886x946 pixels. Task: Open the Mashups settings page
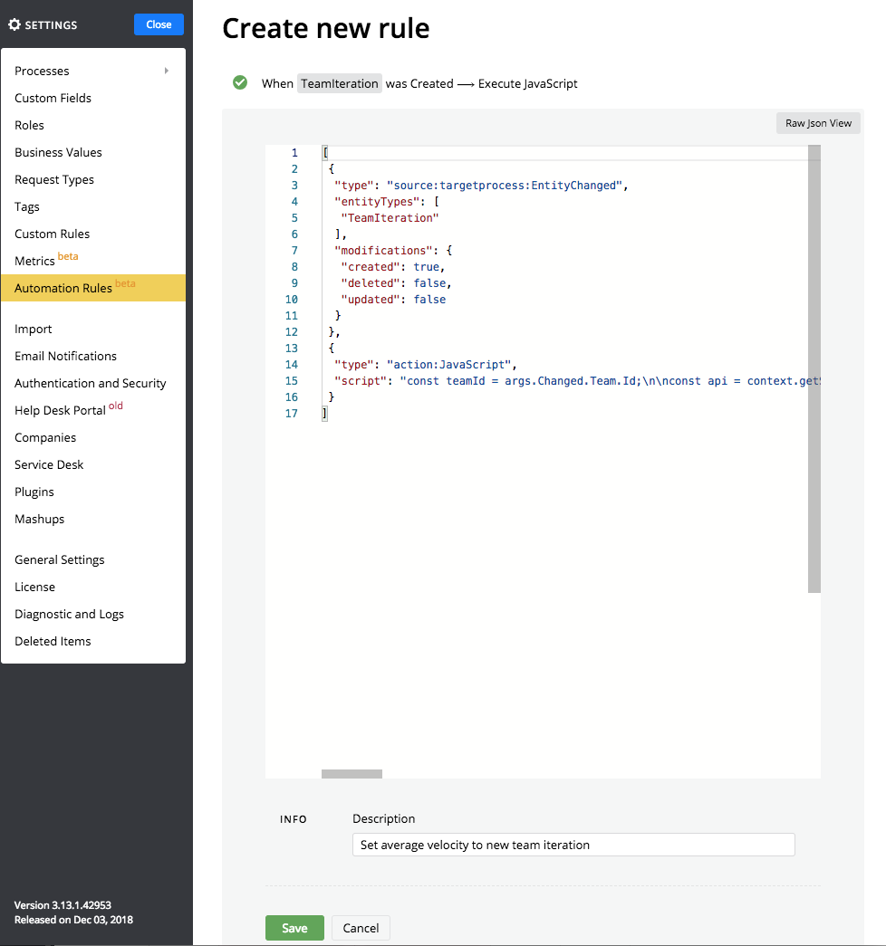click(x=40, y=519)
